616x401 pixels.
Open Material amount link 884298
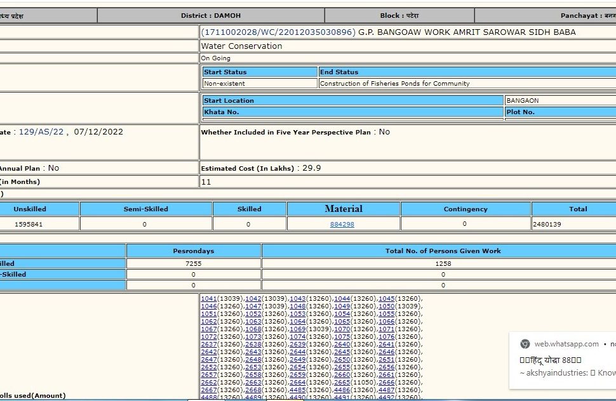[x=342, y=225]
